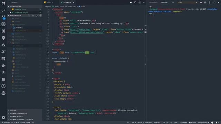This screenshot has height=124, width=221.
Task: Change end of line via LF
Action: (x=171, y=123)
